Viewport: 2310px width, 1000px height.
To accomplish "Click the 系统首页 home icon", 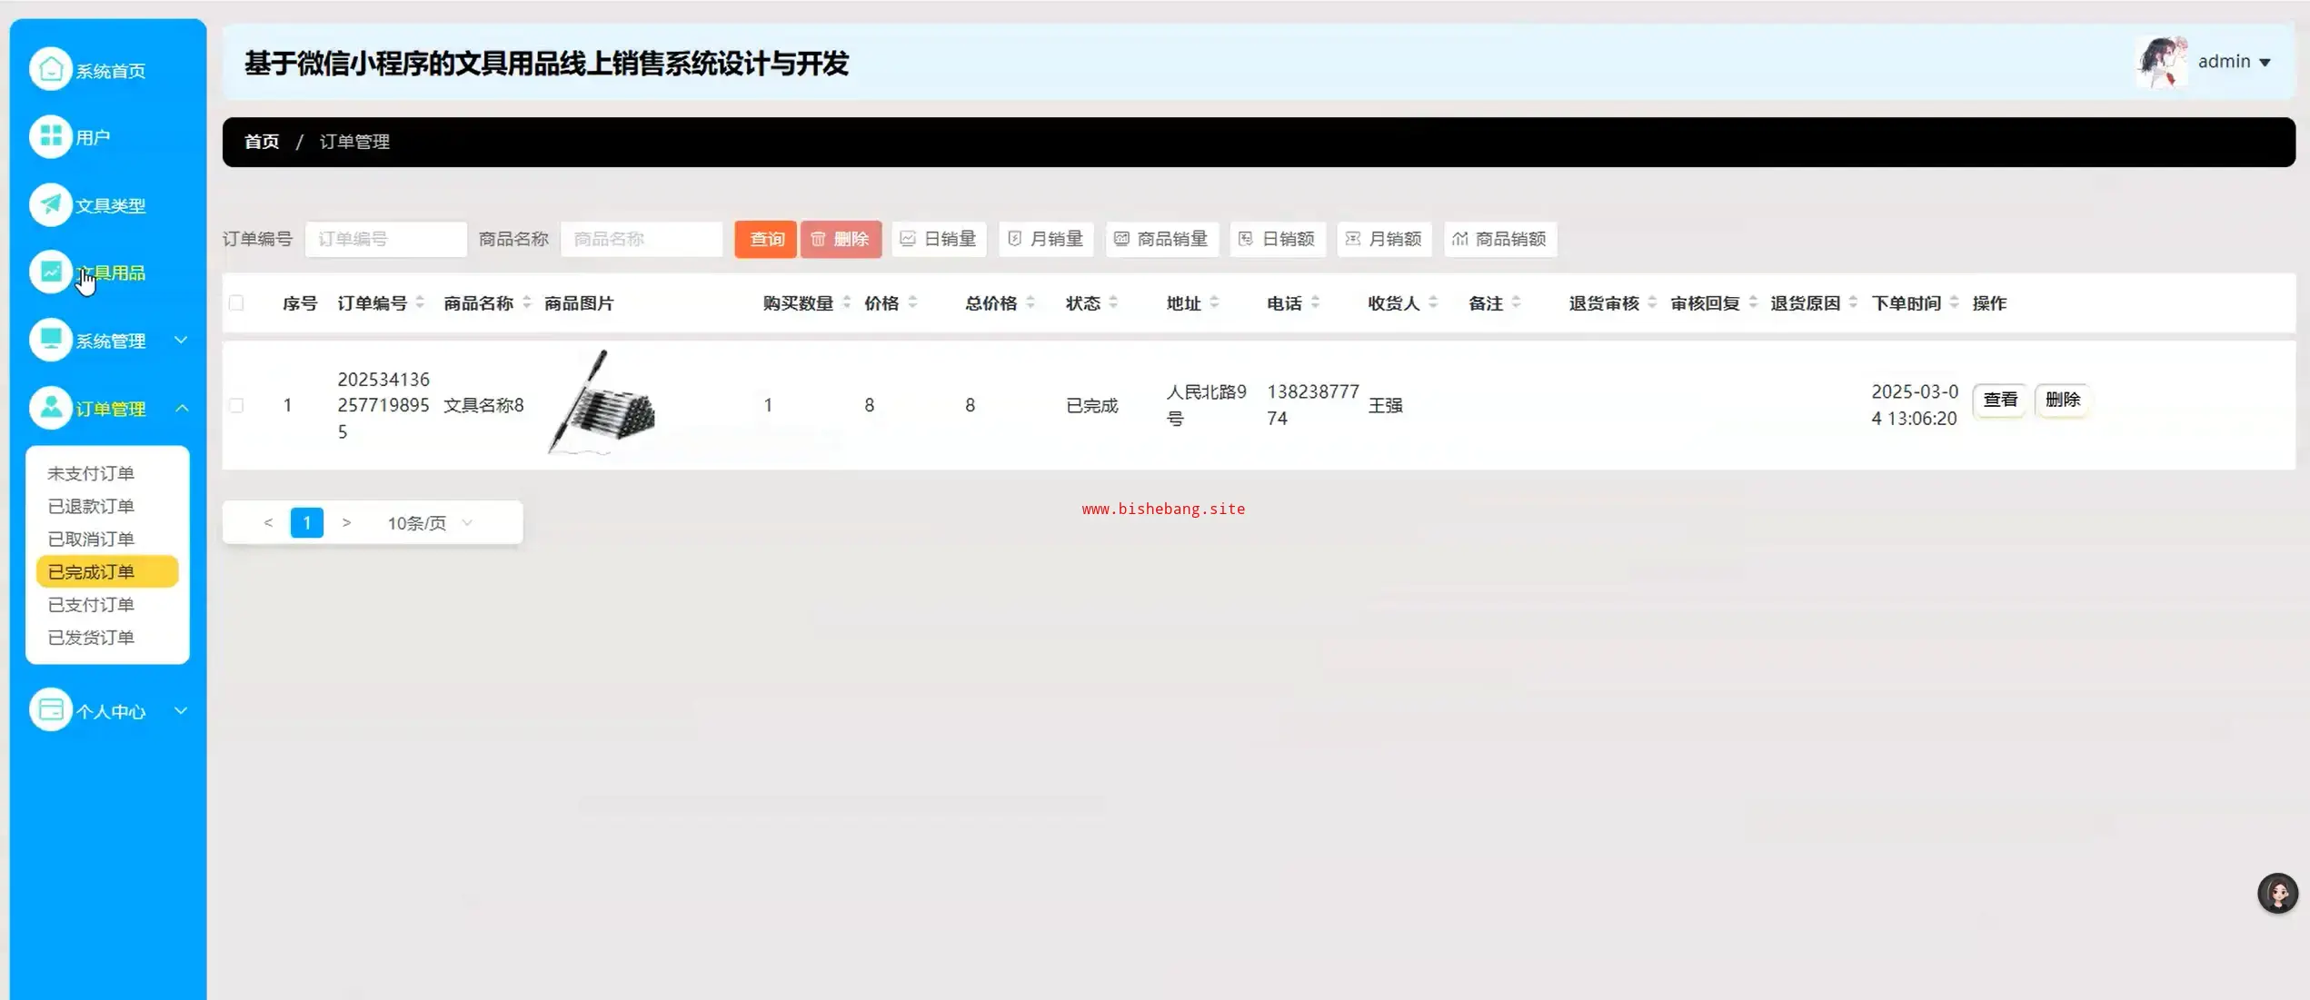I will tap(51, 69).
